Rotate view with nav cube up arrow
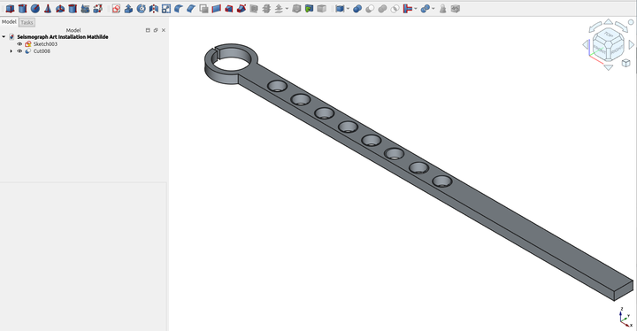637x331 pixels. tap(608, 21)
